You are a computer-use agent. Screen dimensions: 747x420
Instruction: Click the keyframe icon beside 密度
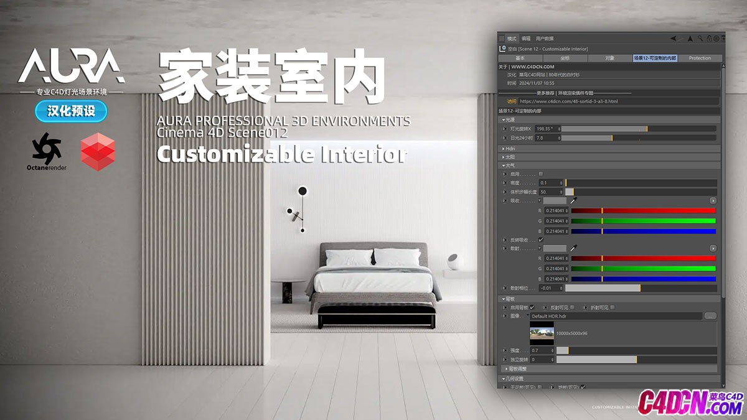(504, 183)
